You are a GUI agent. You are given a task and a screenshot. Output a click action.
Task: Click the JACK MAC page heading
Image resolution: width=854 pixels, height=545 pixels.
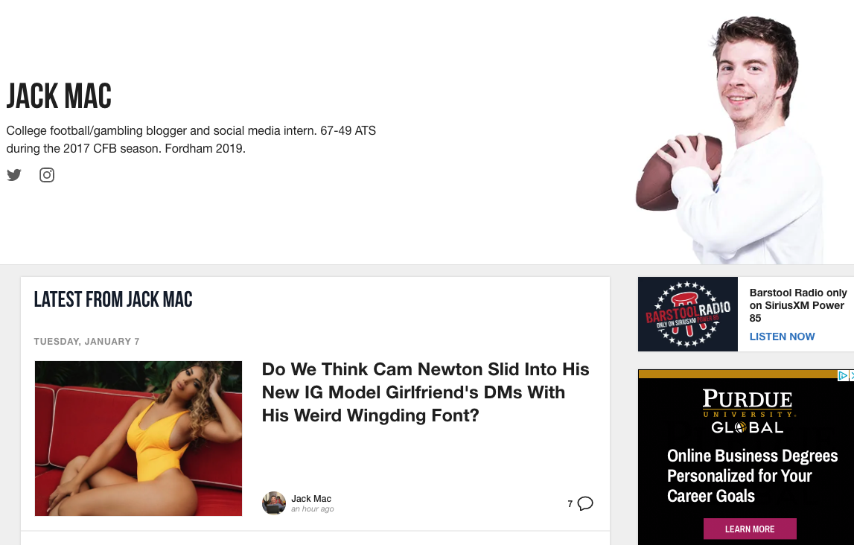[x=59, y=96]
